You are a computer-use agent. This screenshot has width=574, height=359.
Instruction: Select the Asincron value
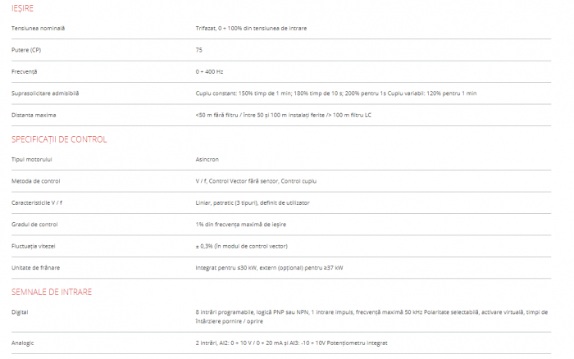coord(207,159)
